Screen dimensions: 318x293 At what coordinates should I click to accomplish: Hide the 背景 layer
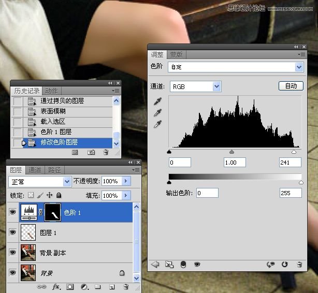(12, 272)
